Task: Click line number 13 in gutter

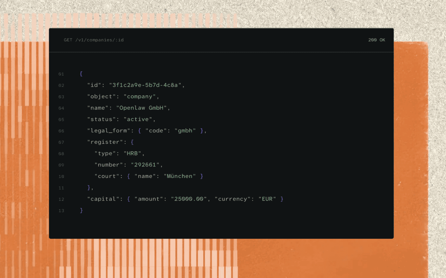Action: click(61, 211)
